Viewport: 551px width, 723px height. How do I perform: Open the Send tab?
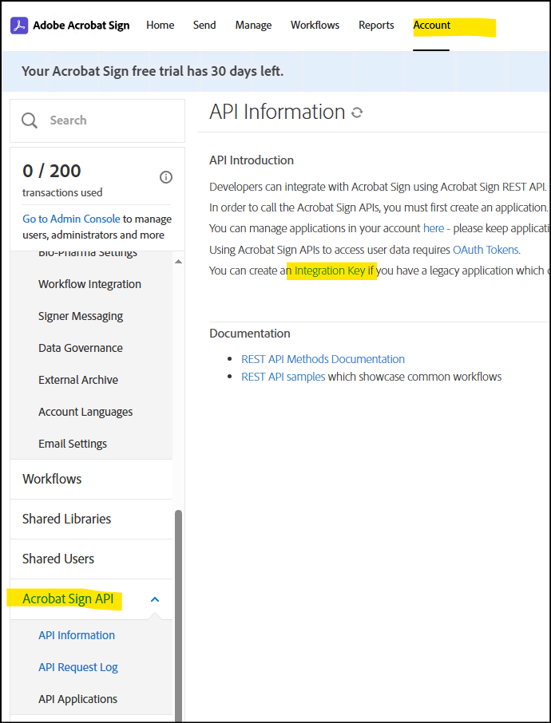[204, 26]
